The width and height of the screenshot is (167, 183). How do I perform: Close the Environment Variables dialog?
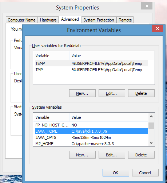157,28
